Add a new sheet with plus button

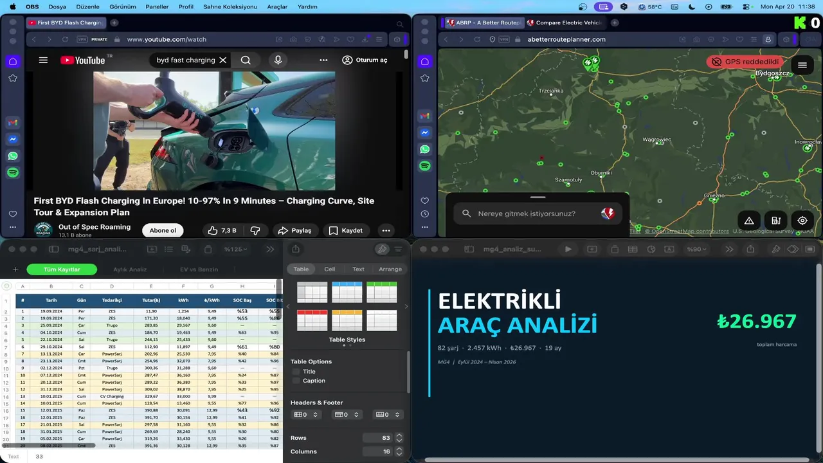[15, 269]
